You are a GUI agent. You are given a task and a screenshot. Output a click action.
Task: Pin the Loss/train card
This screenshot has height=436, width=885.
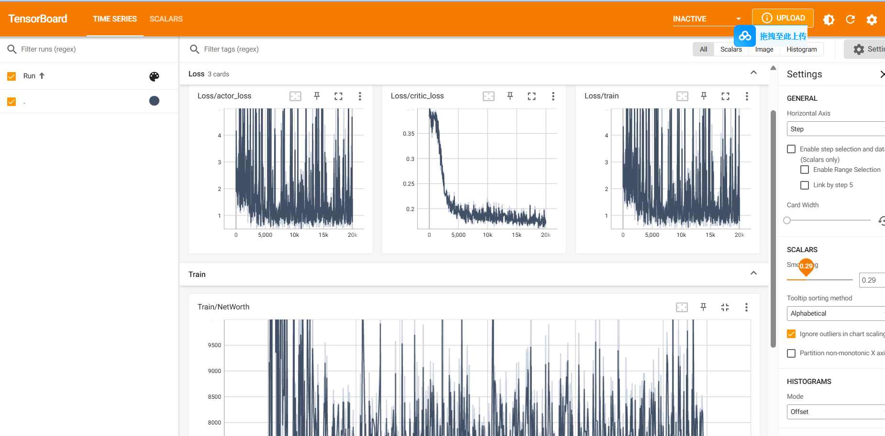pyautogui.click(x=704, y=96)
